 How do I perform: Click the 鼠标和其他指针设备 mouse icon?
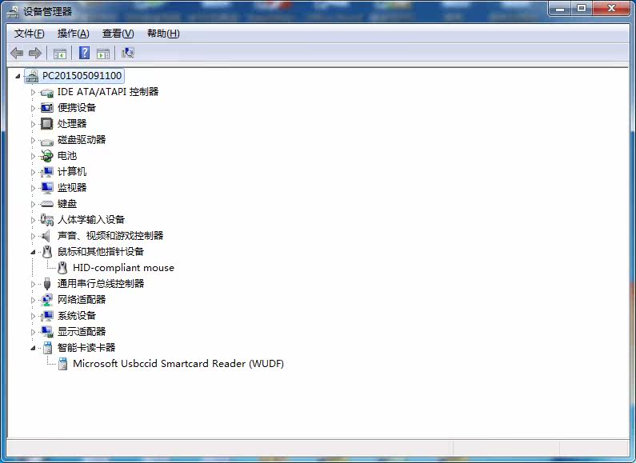point(47,252)
